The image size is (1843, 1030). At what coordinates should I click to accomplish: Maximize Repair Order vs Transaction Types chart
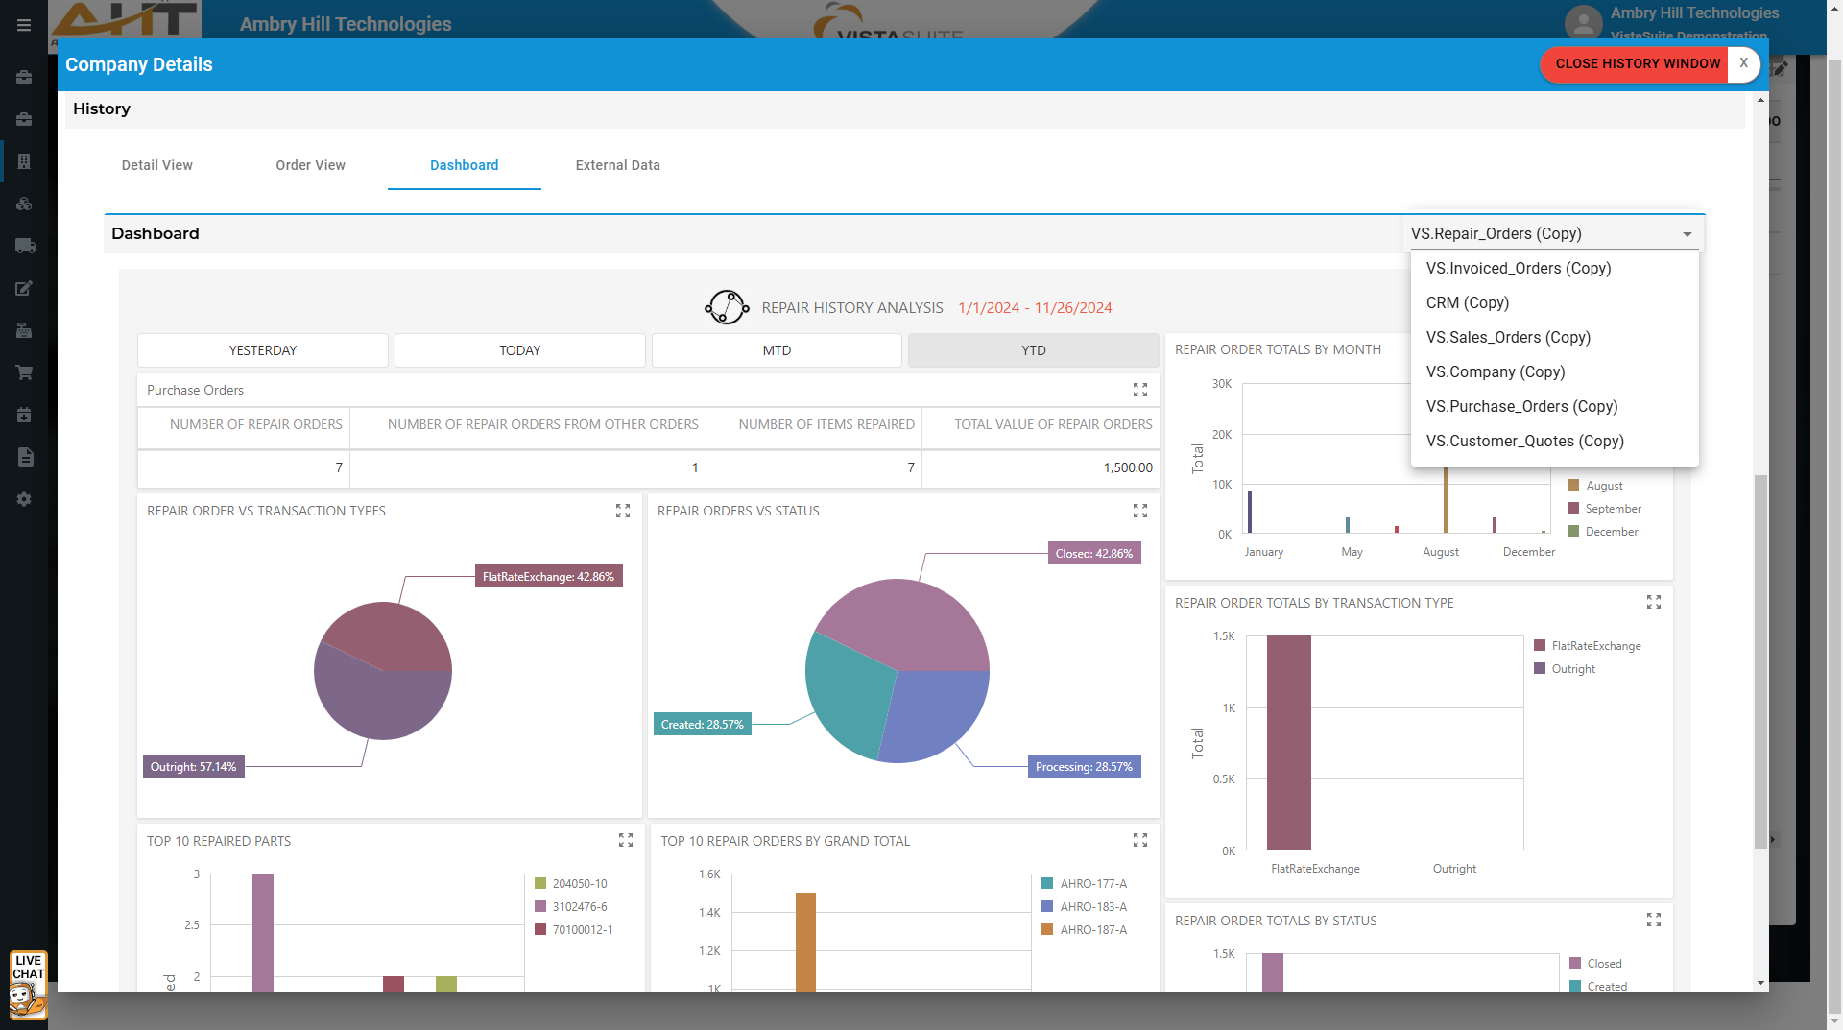(623, 511)
